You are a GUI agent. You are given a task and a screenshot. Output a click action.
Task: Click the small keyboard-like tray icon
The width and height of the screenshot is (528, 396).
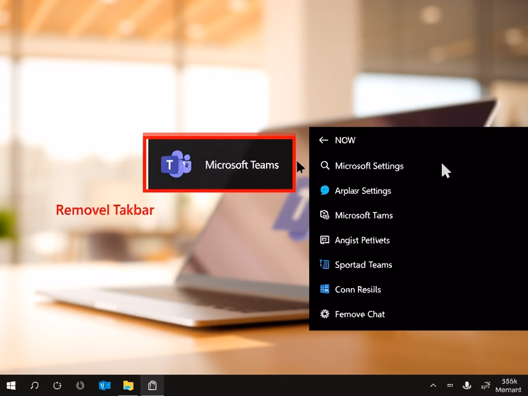450,385
